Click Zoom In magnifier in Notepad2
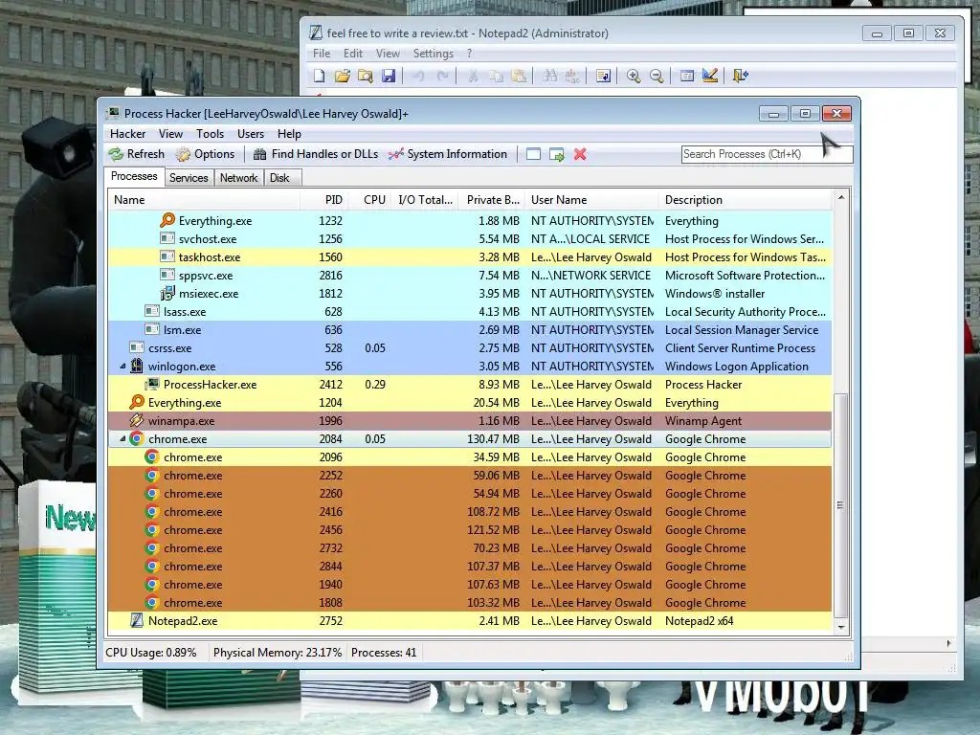Screen dimensions: 980x735 click(634, 76)
